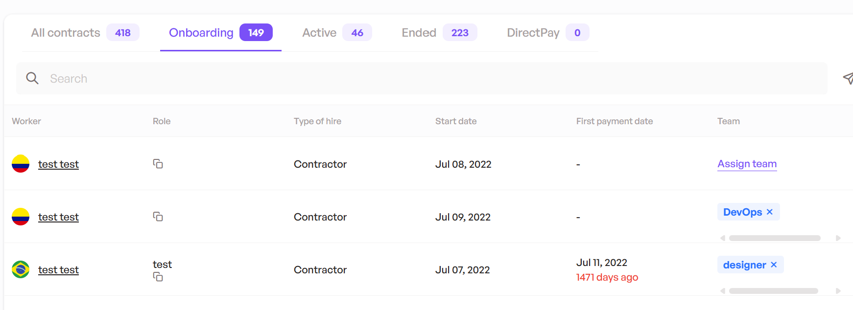This screenshot has height=310, width=853.
Task: Remove the designer team tag
Action: (774, 265)
